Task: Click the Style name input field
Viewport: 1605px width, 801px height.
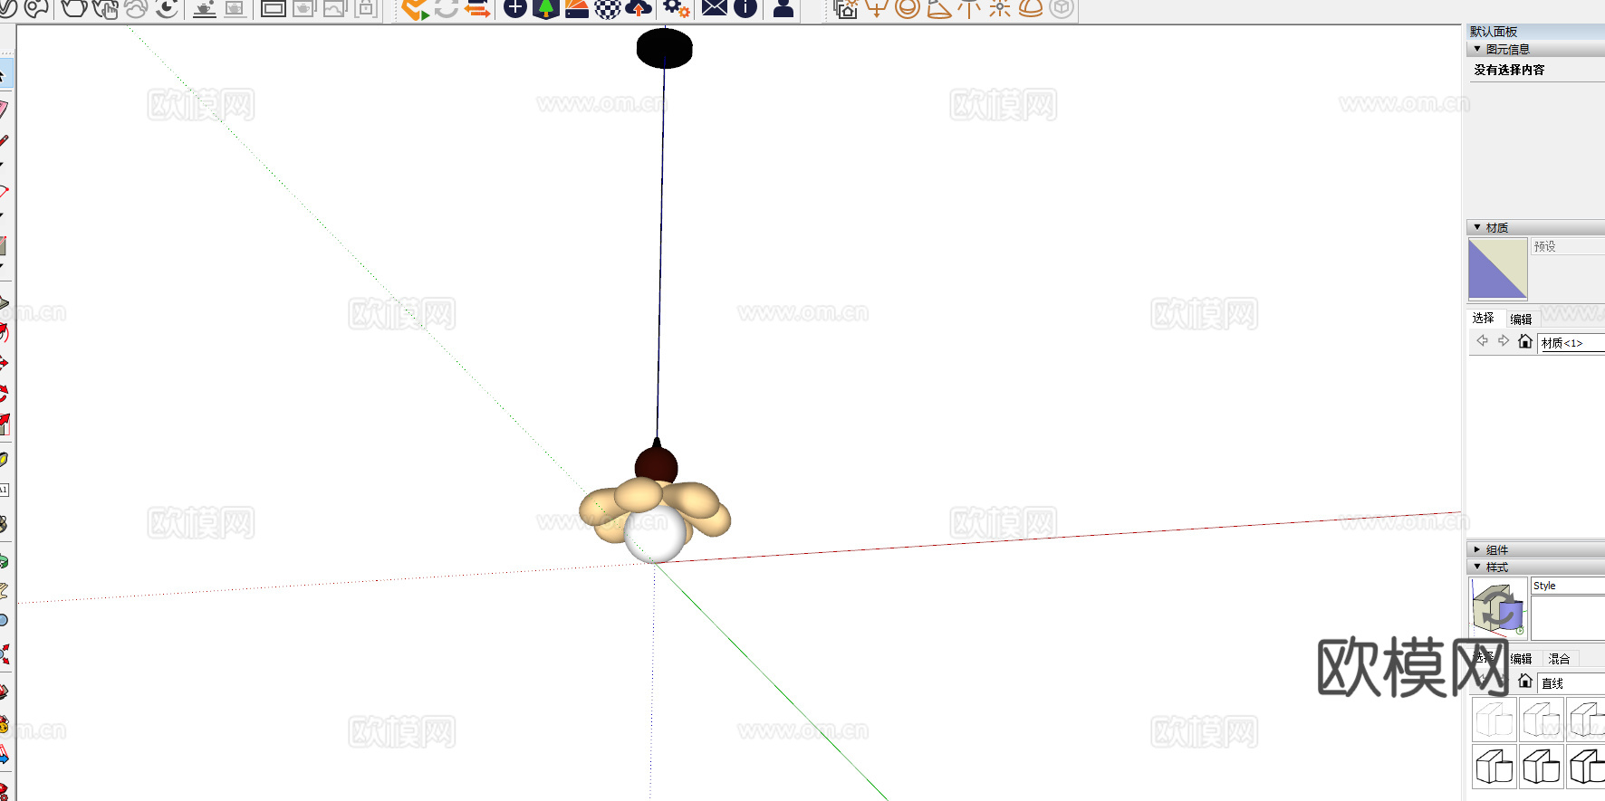Action: pos(1568,586)
